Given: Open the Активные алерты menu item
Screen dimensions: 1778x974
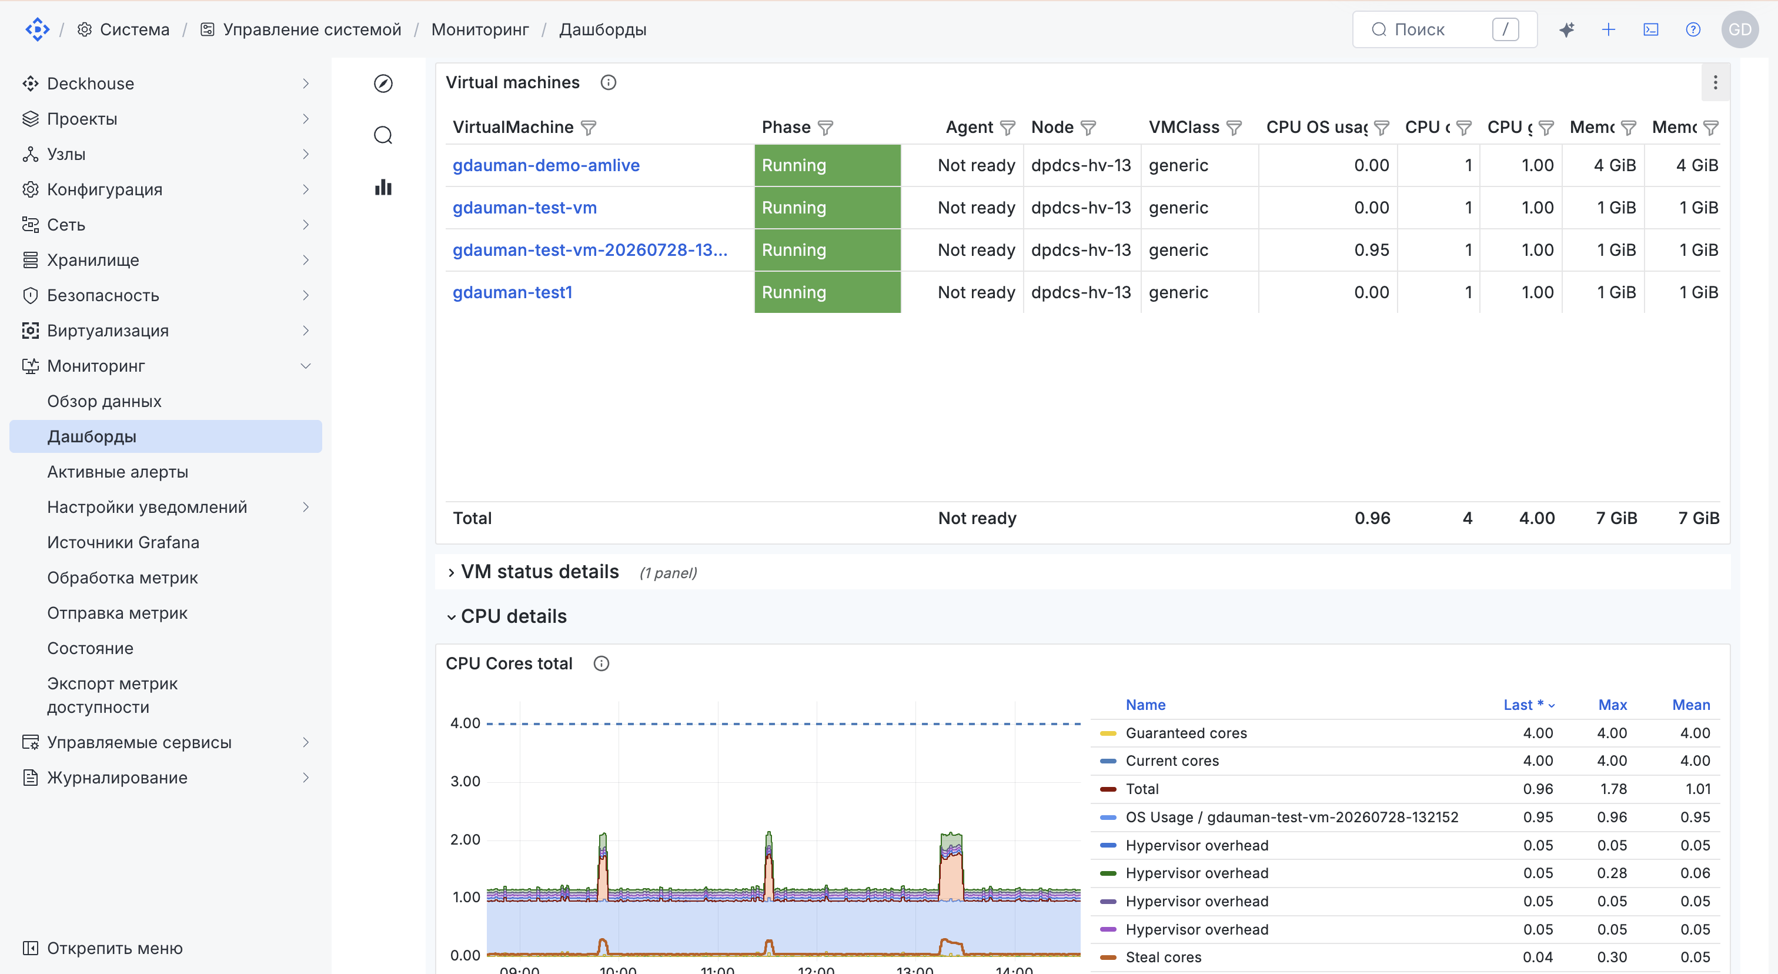Looking at the screenshot, I should tap(118, 472).
